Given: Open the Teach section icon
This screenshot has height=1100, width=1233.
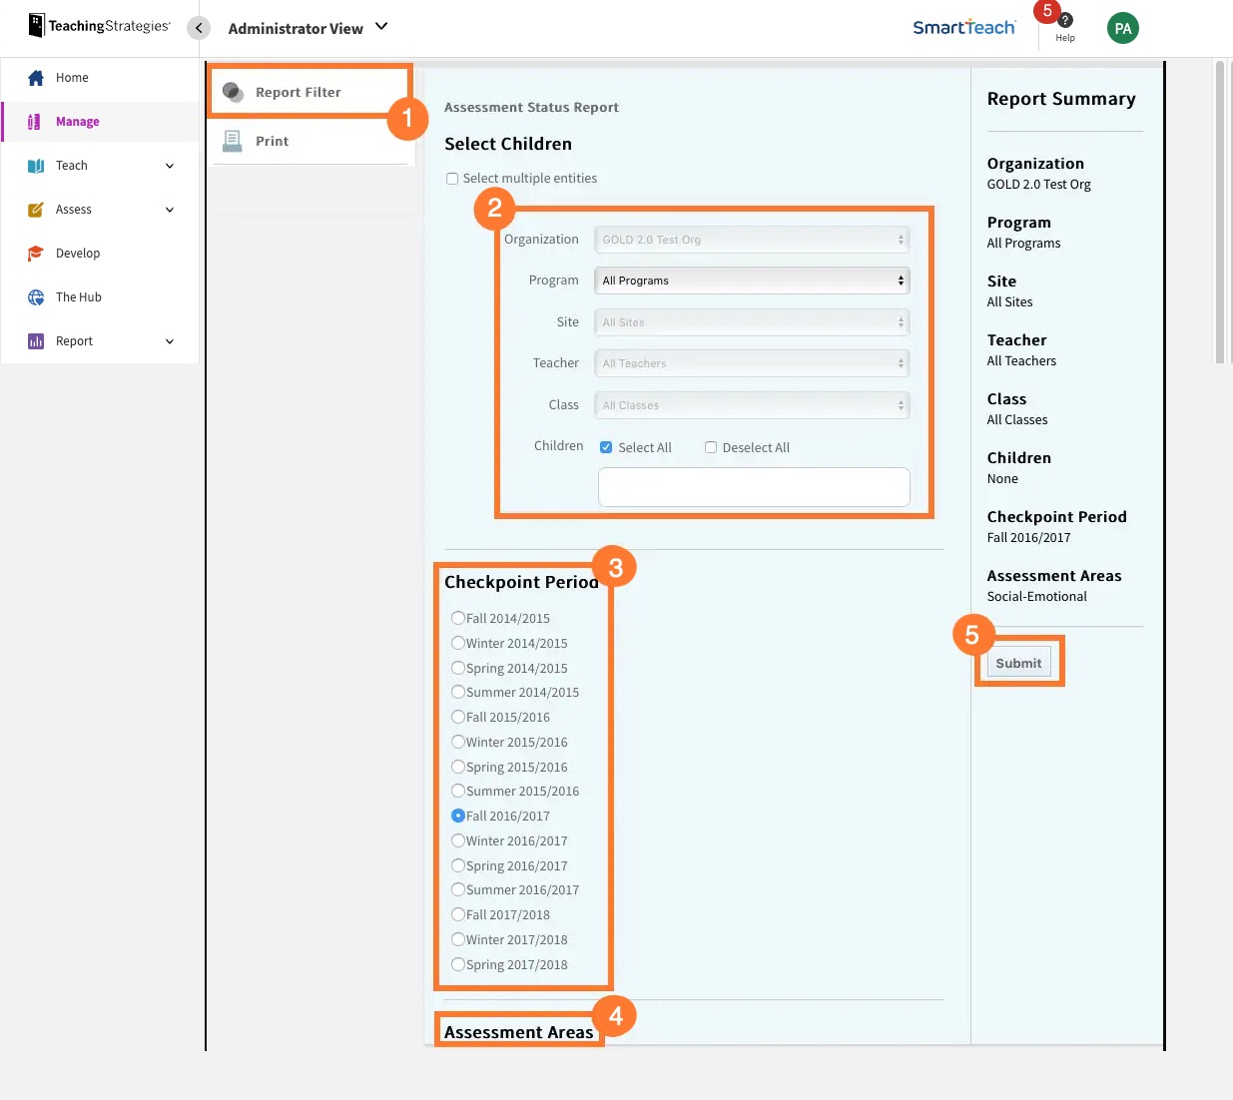Looking at the screenshot, I should click(x=37, y=165).
